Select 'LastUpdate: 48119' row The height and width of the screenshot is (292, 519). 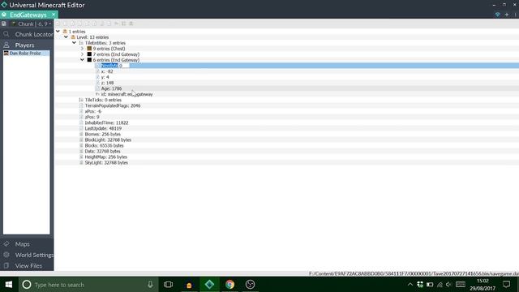(103, 128)
